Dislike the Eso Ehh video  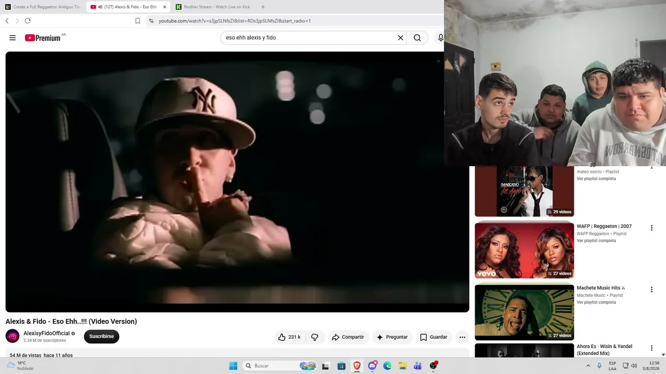[315, 337]
